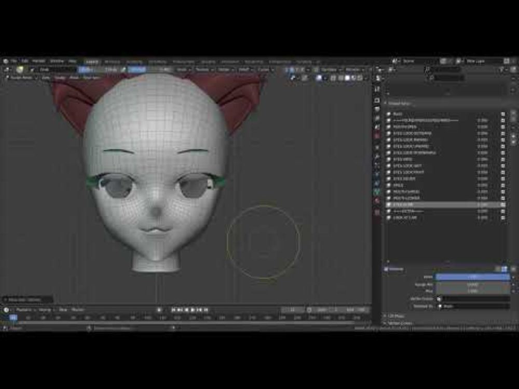
Task: Toggle the EYES WIDE shape key checkbox
Action: 503,159
